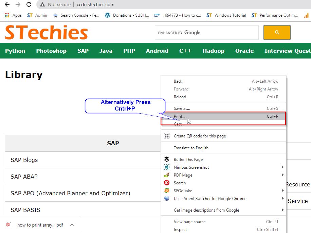Open the User-Agent Switcher globe icon
This screenshot has width=311, height=233.
[x=166, y=198]
